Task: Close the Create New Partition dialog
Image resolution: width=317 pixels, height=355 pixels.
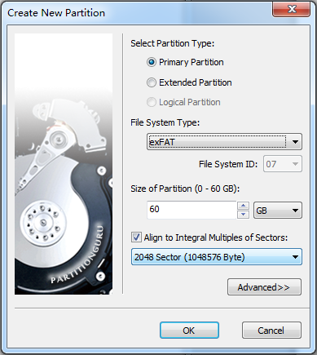Action: click(292, 10)
